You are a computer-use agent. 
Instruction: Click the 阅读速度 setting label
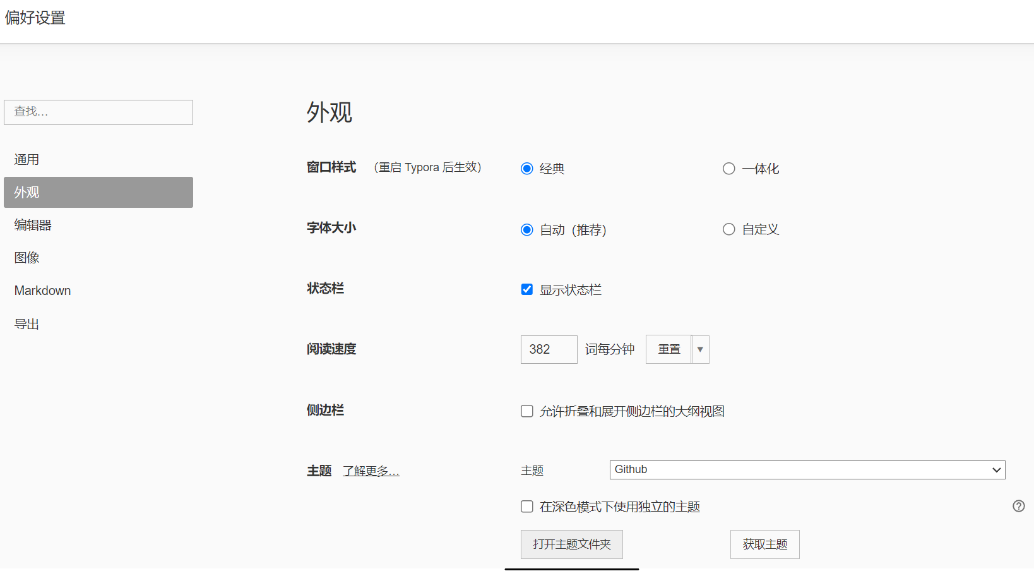pyautogui.click(x=331, y=349)
